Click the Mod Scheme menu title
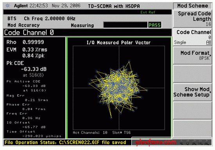 (x=192, y=6)
